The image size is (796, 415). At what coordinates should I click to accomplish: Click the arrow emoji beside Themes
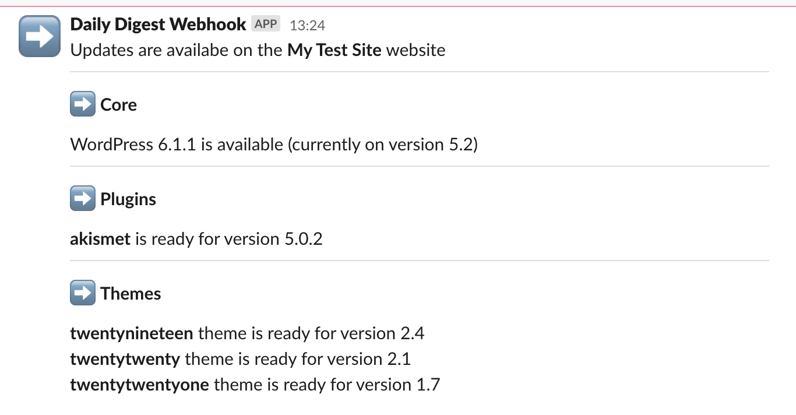(x=82, y=293)
